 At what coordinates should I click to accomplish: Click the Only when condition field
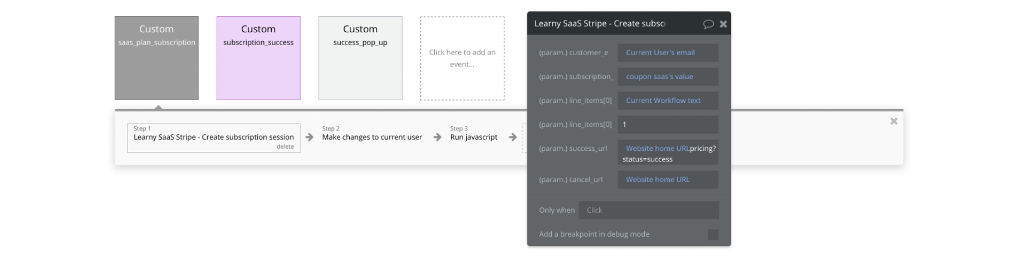(649, 210)
